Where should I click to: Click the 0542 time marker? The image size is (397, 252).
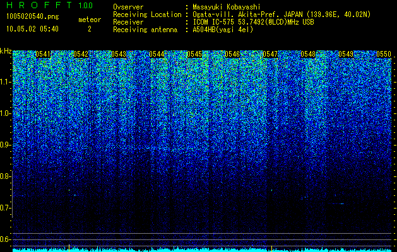[81, 54]
